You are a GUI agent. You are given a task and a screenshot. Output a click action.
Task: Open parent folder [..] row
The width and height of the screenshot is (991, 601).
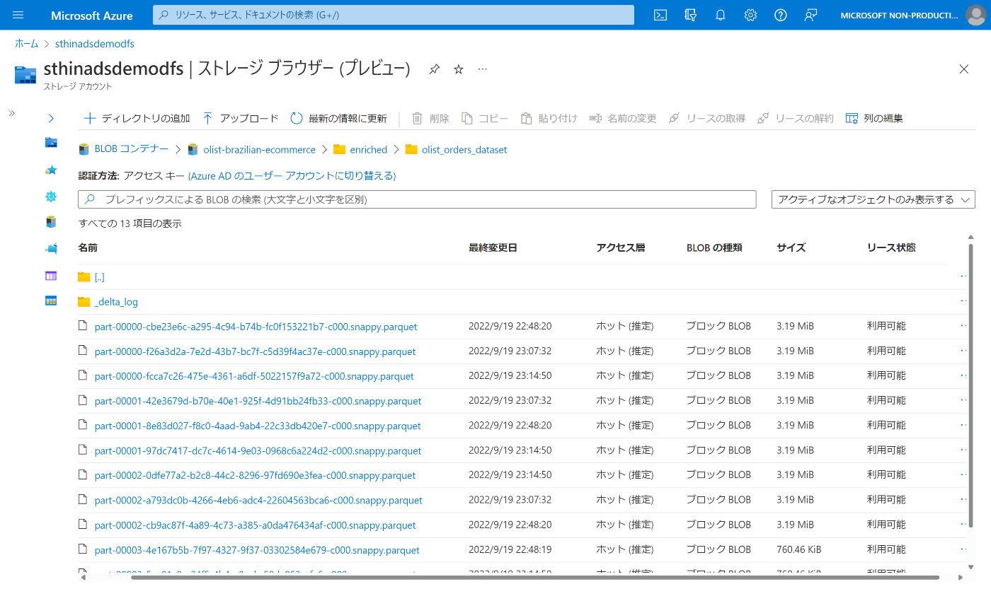click(x=99, y=277)
